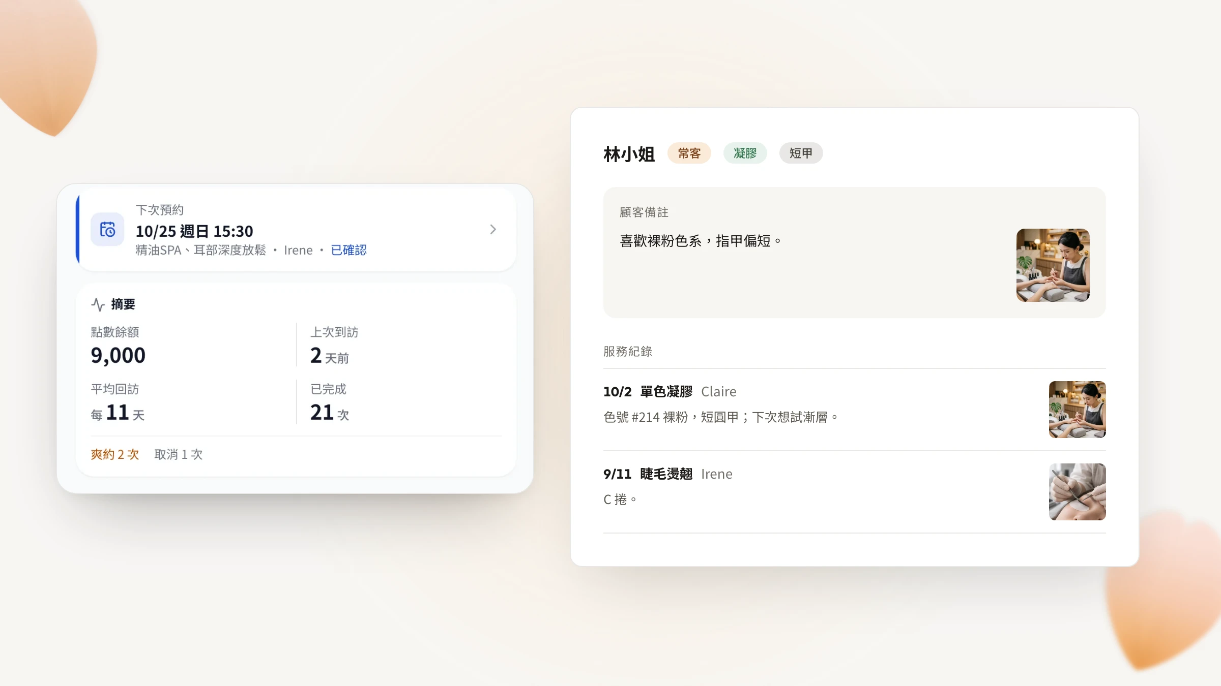Click the 平均回訪 value 每 11 天
This screenshot has height=686, width=1221.
[118, 413]
